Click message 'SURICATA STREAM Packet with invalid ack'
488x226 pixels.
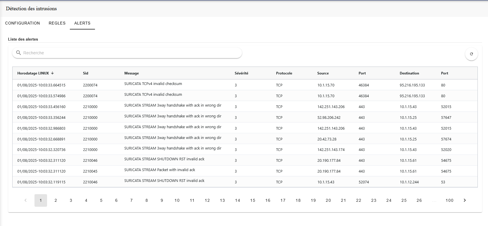tap(160, 170)
